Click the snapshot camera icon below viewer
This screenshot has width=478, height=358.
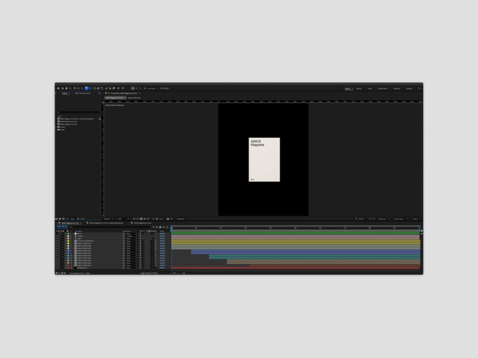(x=168, y=219)
